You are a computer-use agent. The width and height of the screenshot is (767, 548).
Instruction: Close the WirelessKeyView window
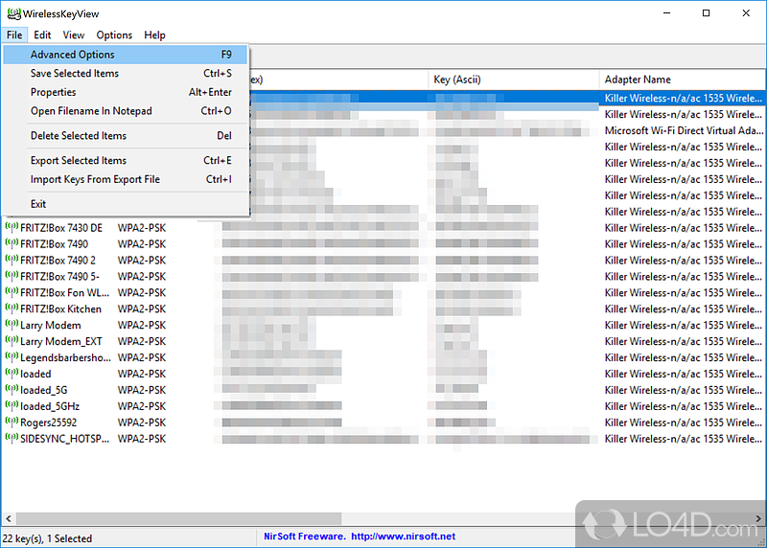[746, 13]
